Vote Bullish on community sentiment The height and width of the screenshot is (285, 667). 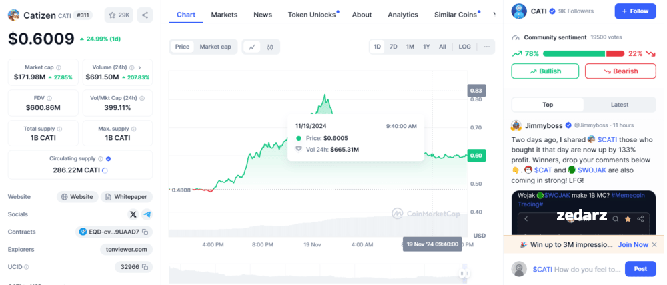pyautogui.click(x=545, y=71)
